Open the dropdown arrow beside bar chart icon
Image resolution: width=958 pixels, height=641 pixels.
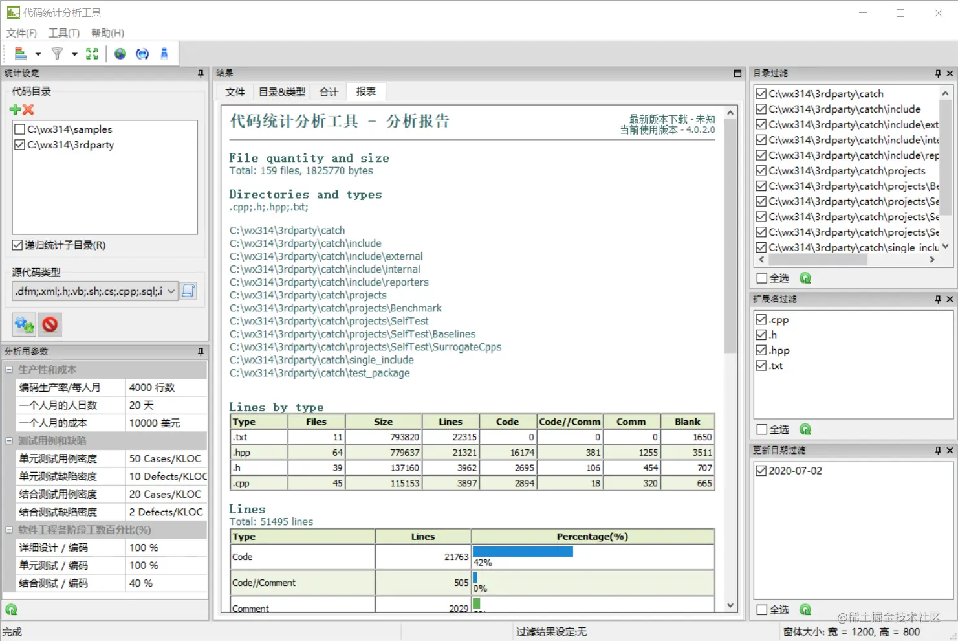click(x=38, y=54)
